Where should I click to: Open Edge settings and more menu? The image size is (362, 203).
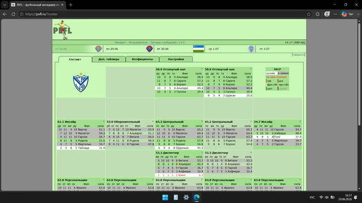[x=335, y=14]
